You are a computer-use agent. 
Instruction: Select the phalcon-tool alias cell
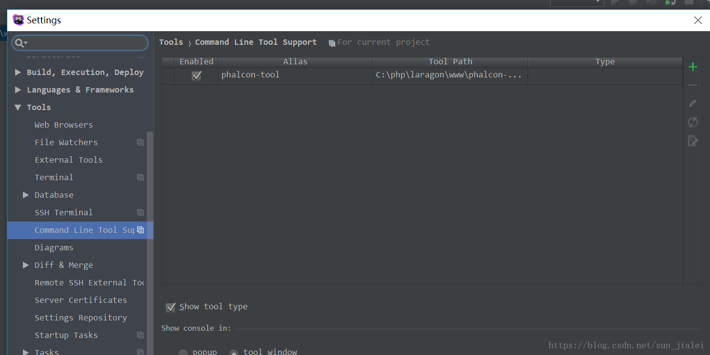point(296,75)
